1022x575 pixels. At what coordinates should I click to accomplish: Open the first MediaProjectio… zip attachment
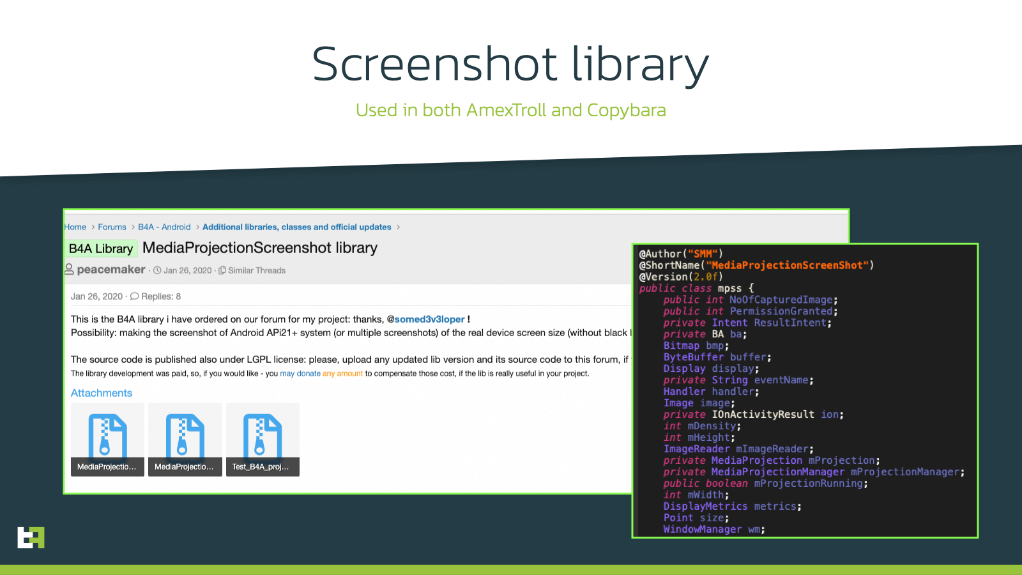point(107,440)
